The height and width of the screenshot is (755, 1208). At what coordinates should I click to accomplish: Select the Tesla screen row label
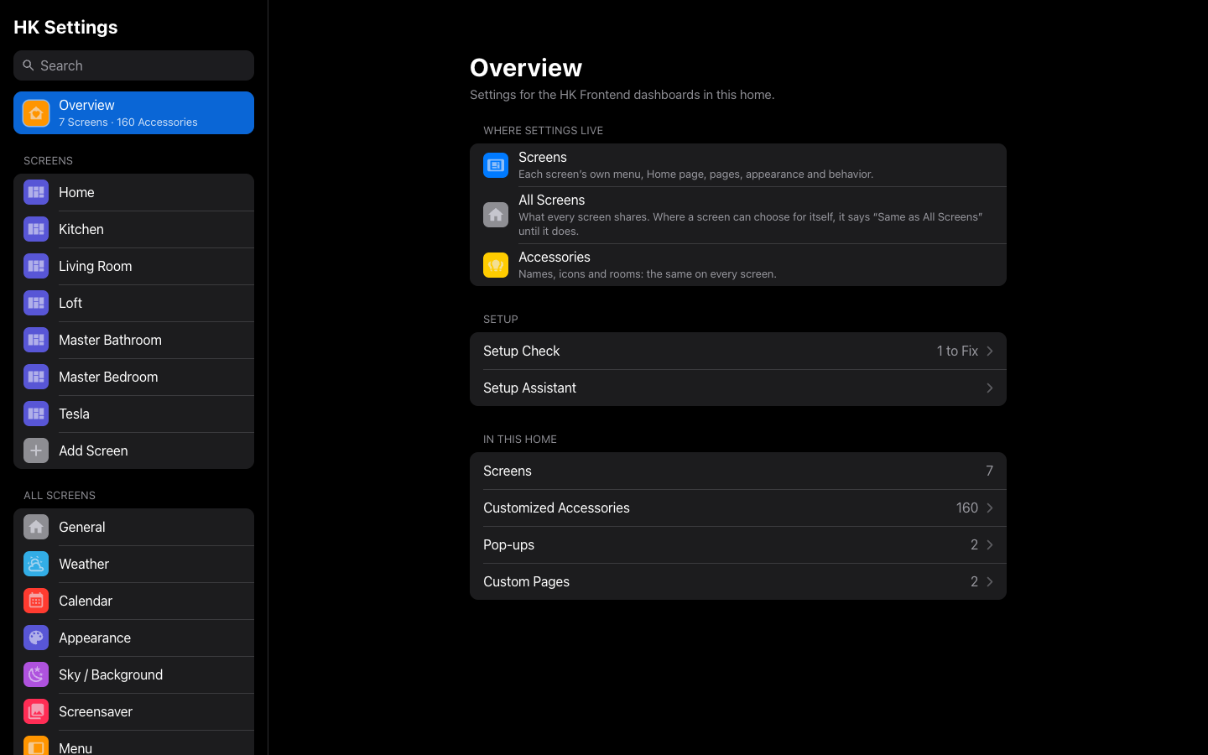tap(74, 414)
